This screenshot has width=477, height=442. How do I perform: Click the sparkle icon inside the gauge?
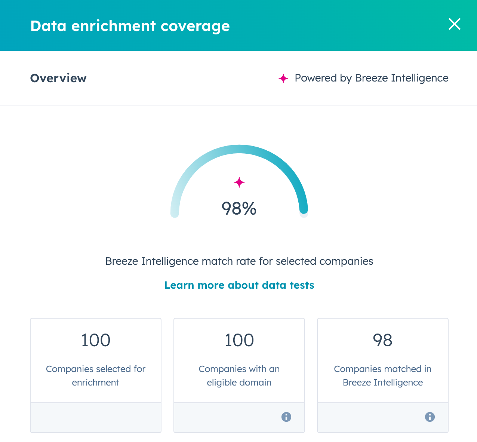pyautogui.click(x=239, y=182)
